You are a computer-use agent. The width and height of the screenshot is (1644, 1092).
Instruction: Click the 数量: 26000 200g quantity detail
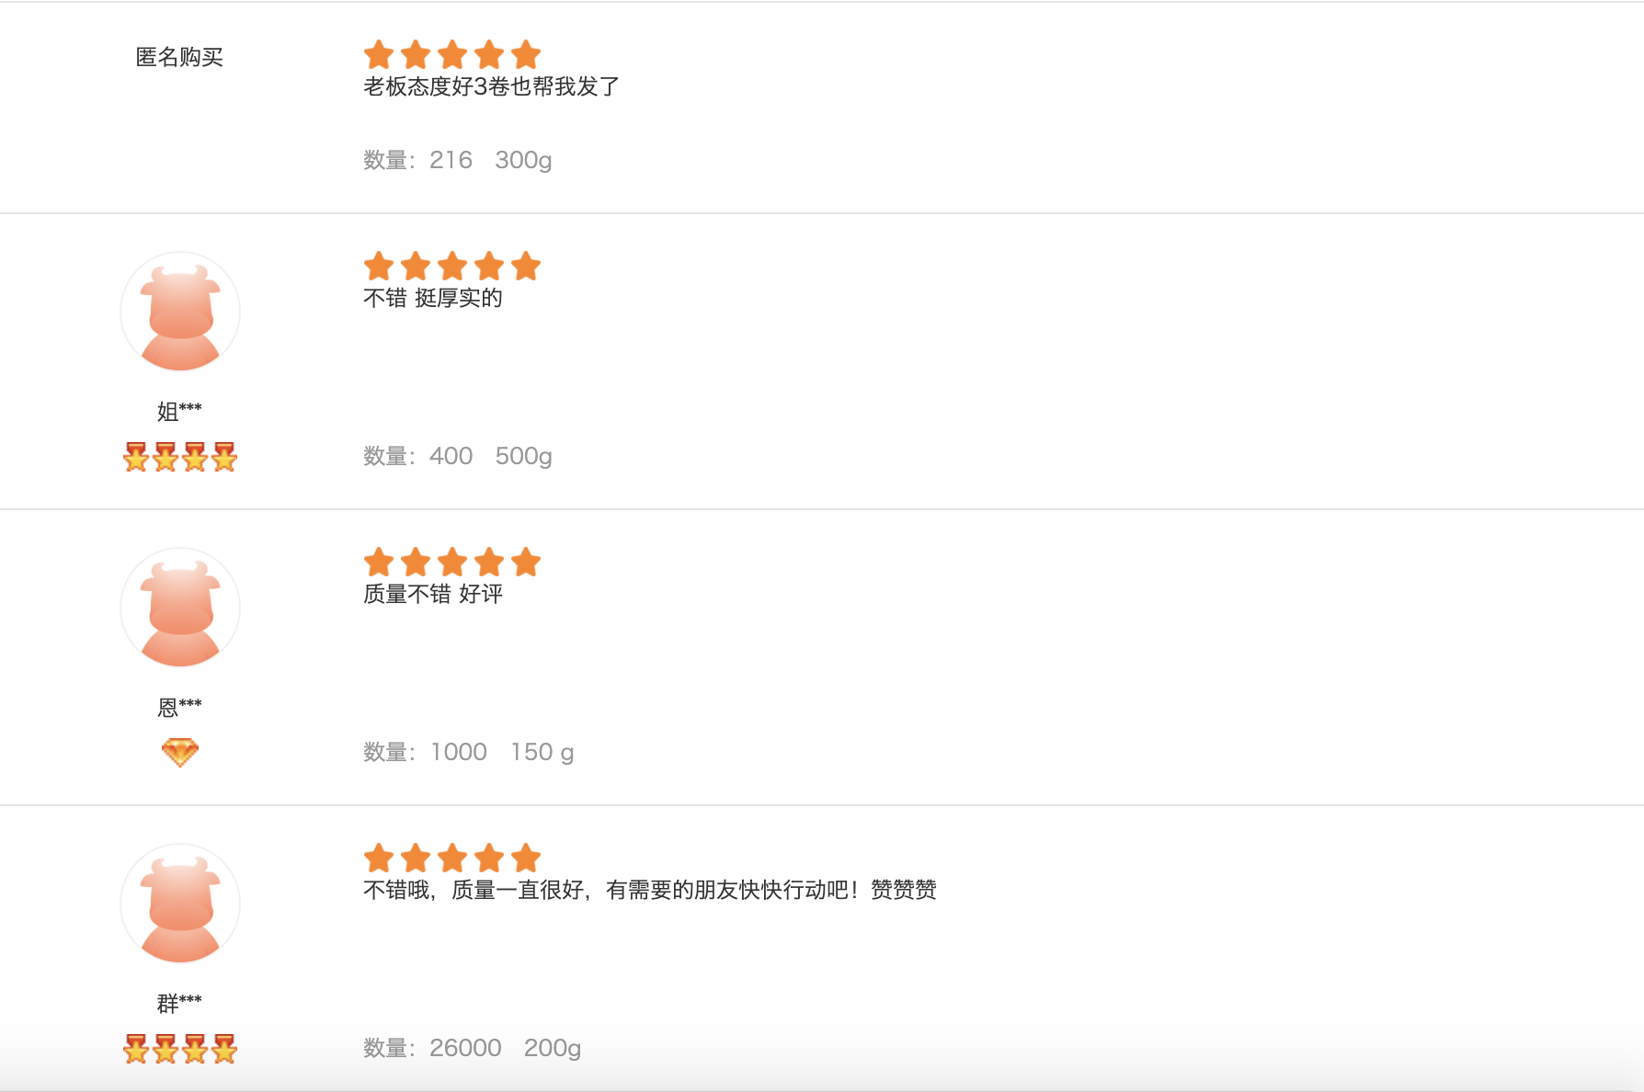(473, 1047)
